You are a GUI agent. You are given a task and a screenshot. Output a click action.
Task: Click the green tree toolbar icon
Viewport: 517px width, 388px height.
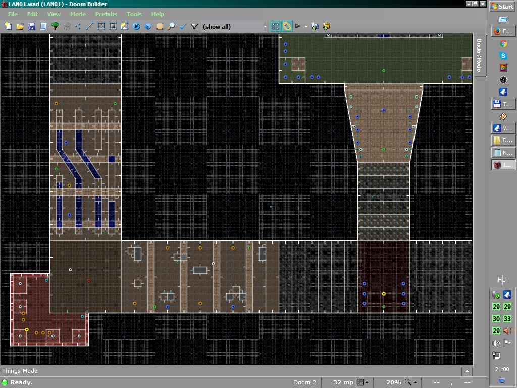55,26
